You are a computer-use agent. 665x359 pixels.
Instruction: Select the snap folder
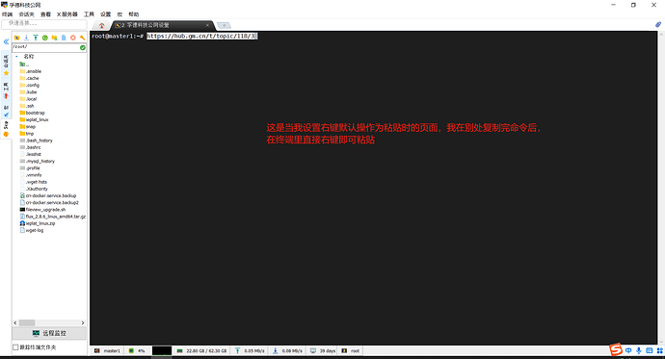(28, 127)
